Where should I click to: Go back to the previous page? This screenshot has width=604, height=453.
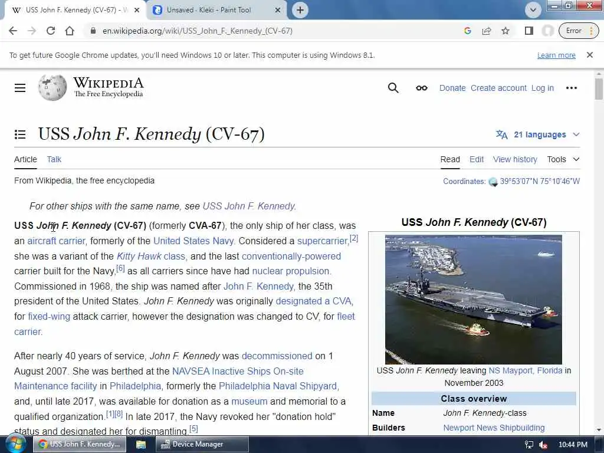(x=13, y=31)
